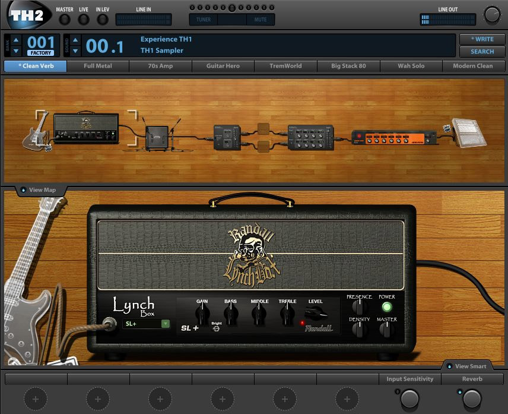The width and height of the screenshot is (508, 414).
Task: Select the guitar input in the signal chain
Action: pos(36,131)
